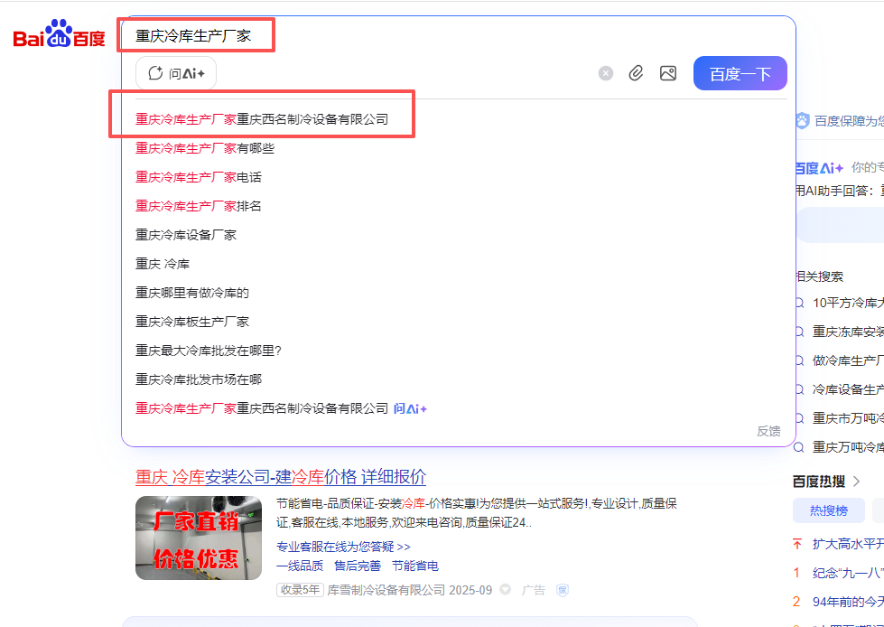Image resolution: width=884 pixels, height=627 pixels.
Task: Open image search via picture icon
Action: click(668, 74)
